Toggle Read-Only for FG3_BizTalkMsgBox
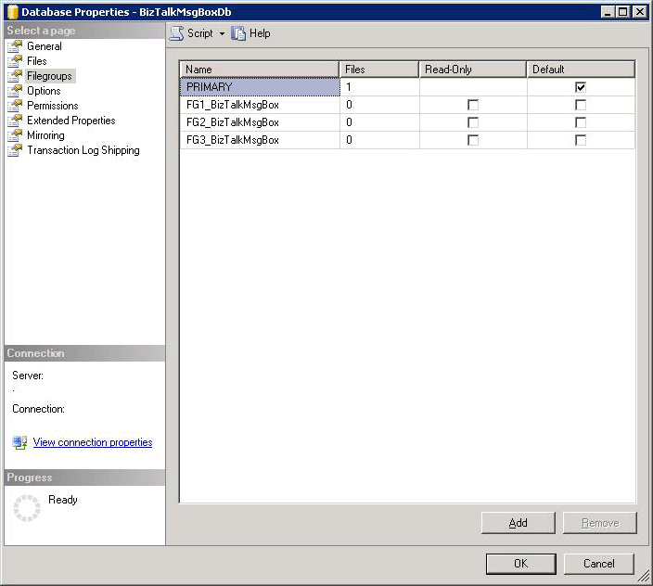This screenshot has width=653, height=586. [x=473, y=140]
